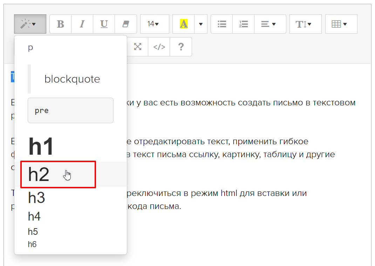The height and width of the screenshot is (266, 375).
Task: Select the h1 heading style
Action: tap(41, 147)
